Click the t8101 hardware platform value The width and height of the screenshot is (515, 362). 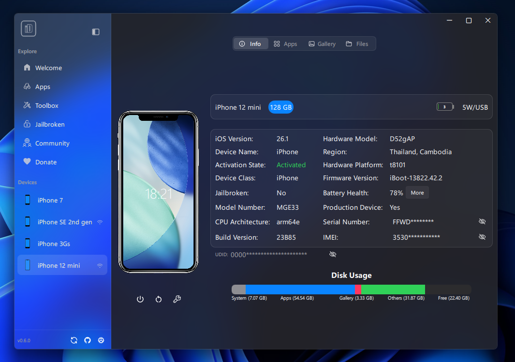tap(397, 165)
